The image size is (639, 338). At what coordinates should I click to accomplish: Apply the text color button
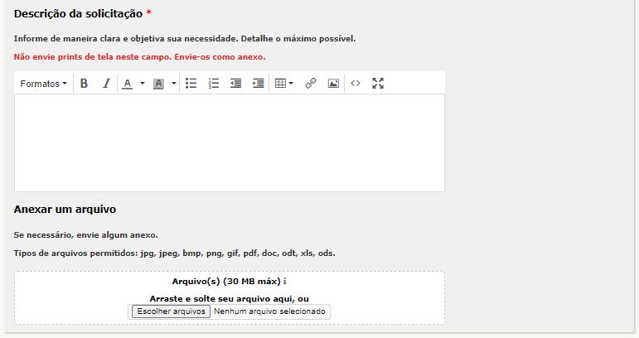point(128,84)
